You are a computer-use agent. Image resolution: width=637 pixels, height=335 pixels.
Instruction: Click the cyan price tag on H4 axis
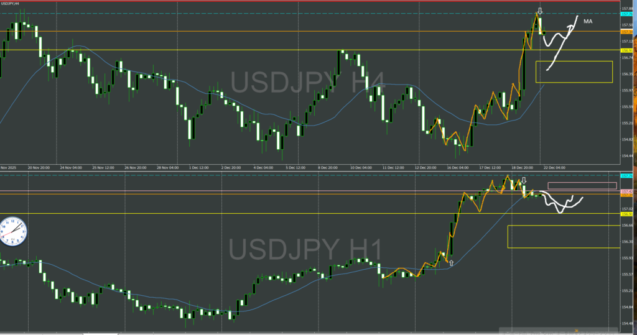[628, 13]
